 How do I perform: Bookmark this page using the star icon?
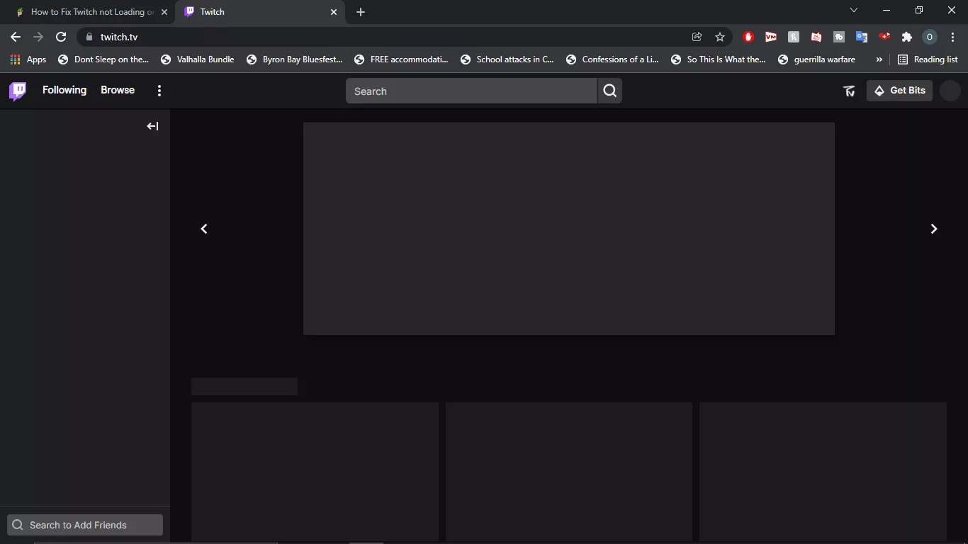(719, 36)
